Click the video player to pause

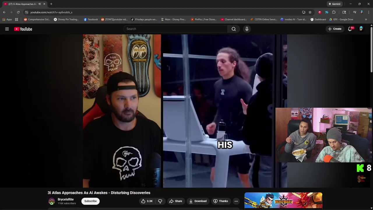click(x=185, y=111)
